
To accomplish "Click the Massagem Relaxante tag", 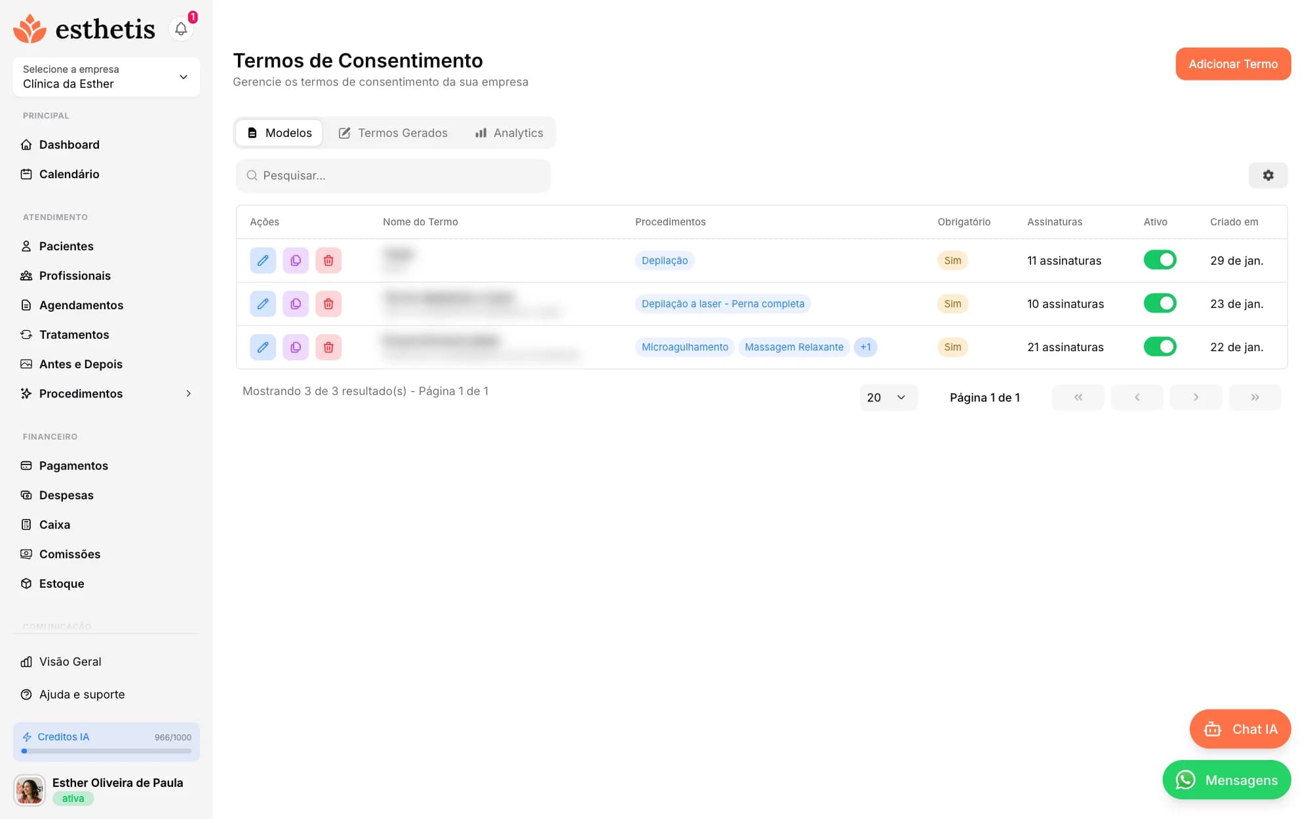I will (794, 347).
